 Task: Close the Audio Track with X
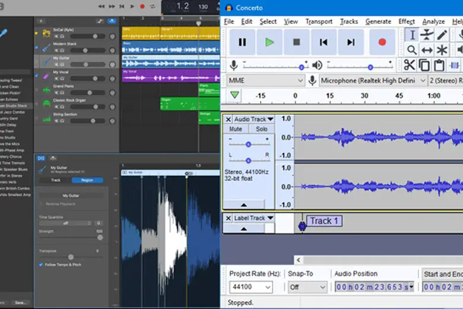(x=229, y=119)
